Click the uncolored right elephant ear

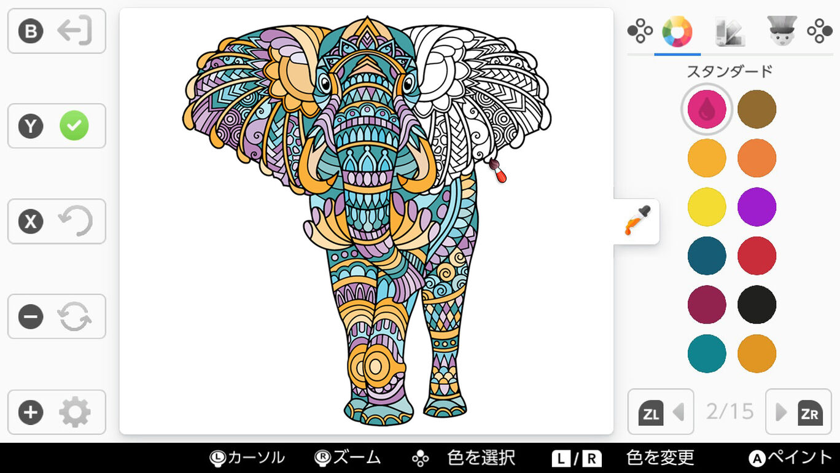coord(485,98)
